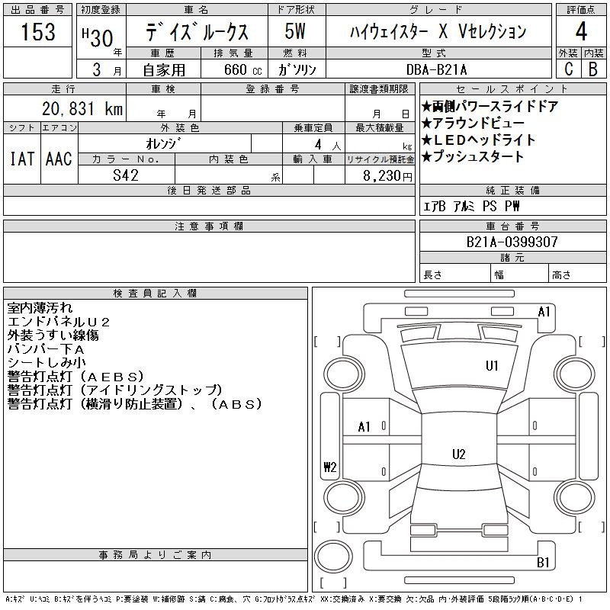Click the U2 damage mark on diagram
The height and width of the screenshot is (610, 610).
(x=458, y=454)
